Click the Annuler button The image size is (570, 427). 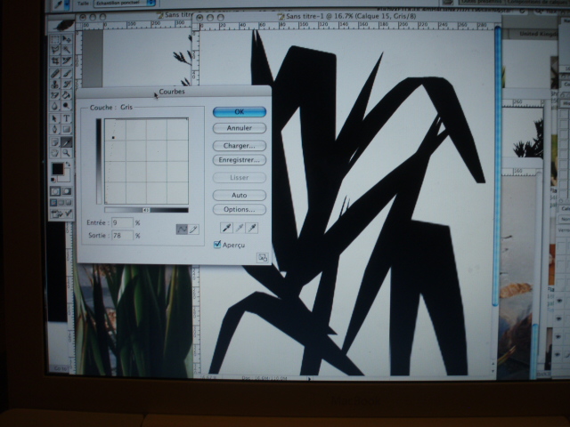[240, 128]
